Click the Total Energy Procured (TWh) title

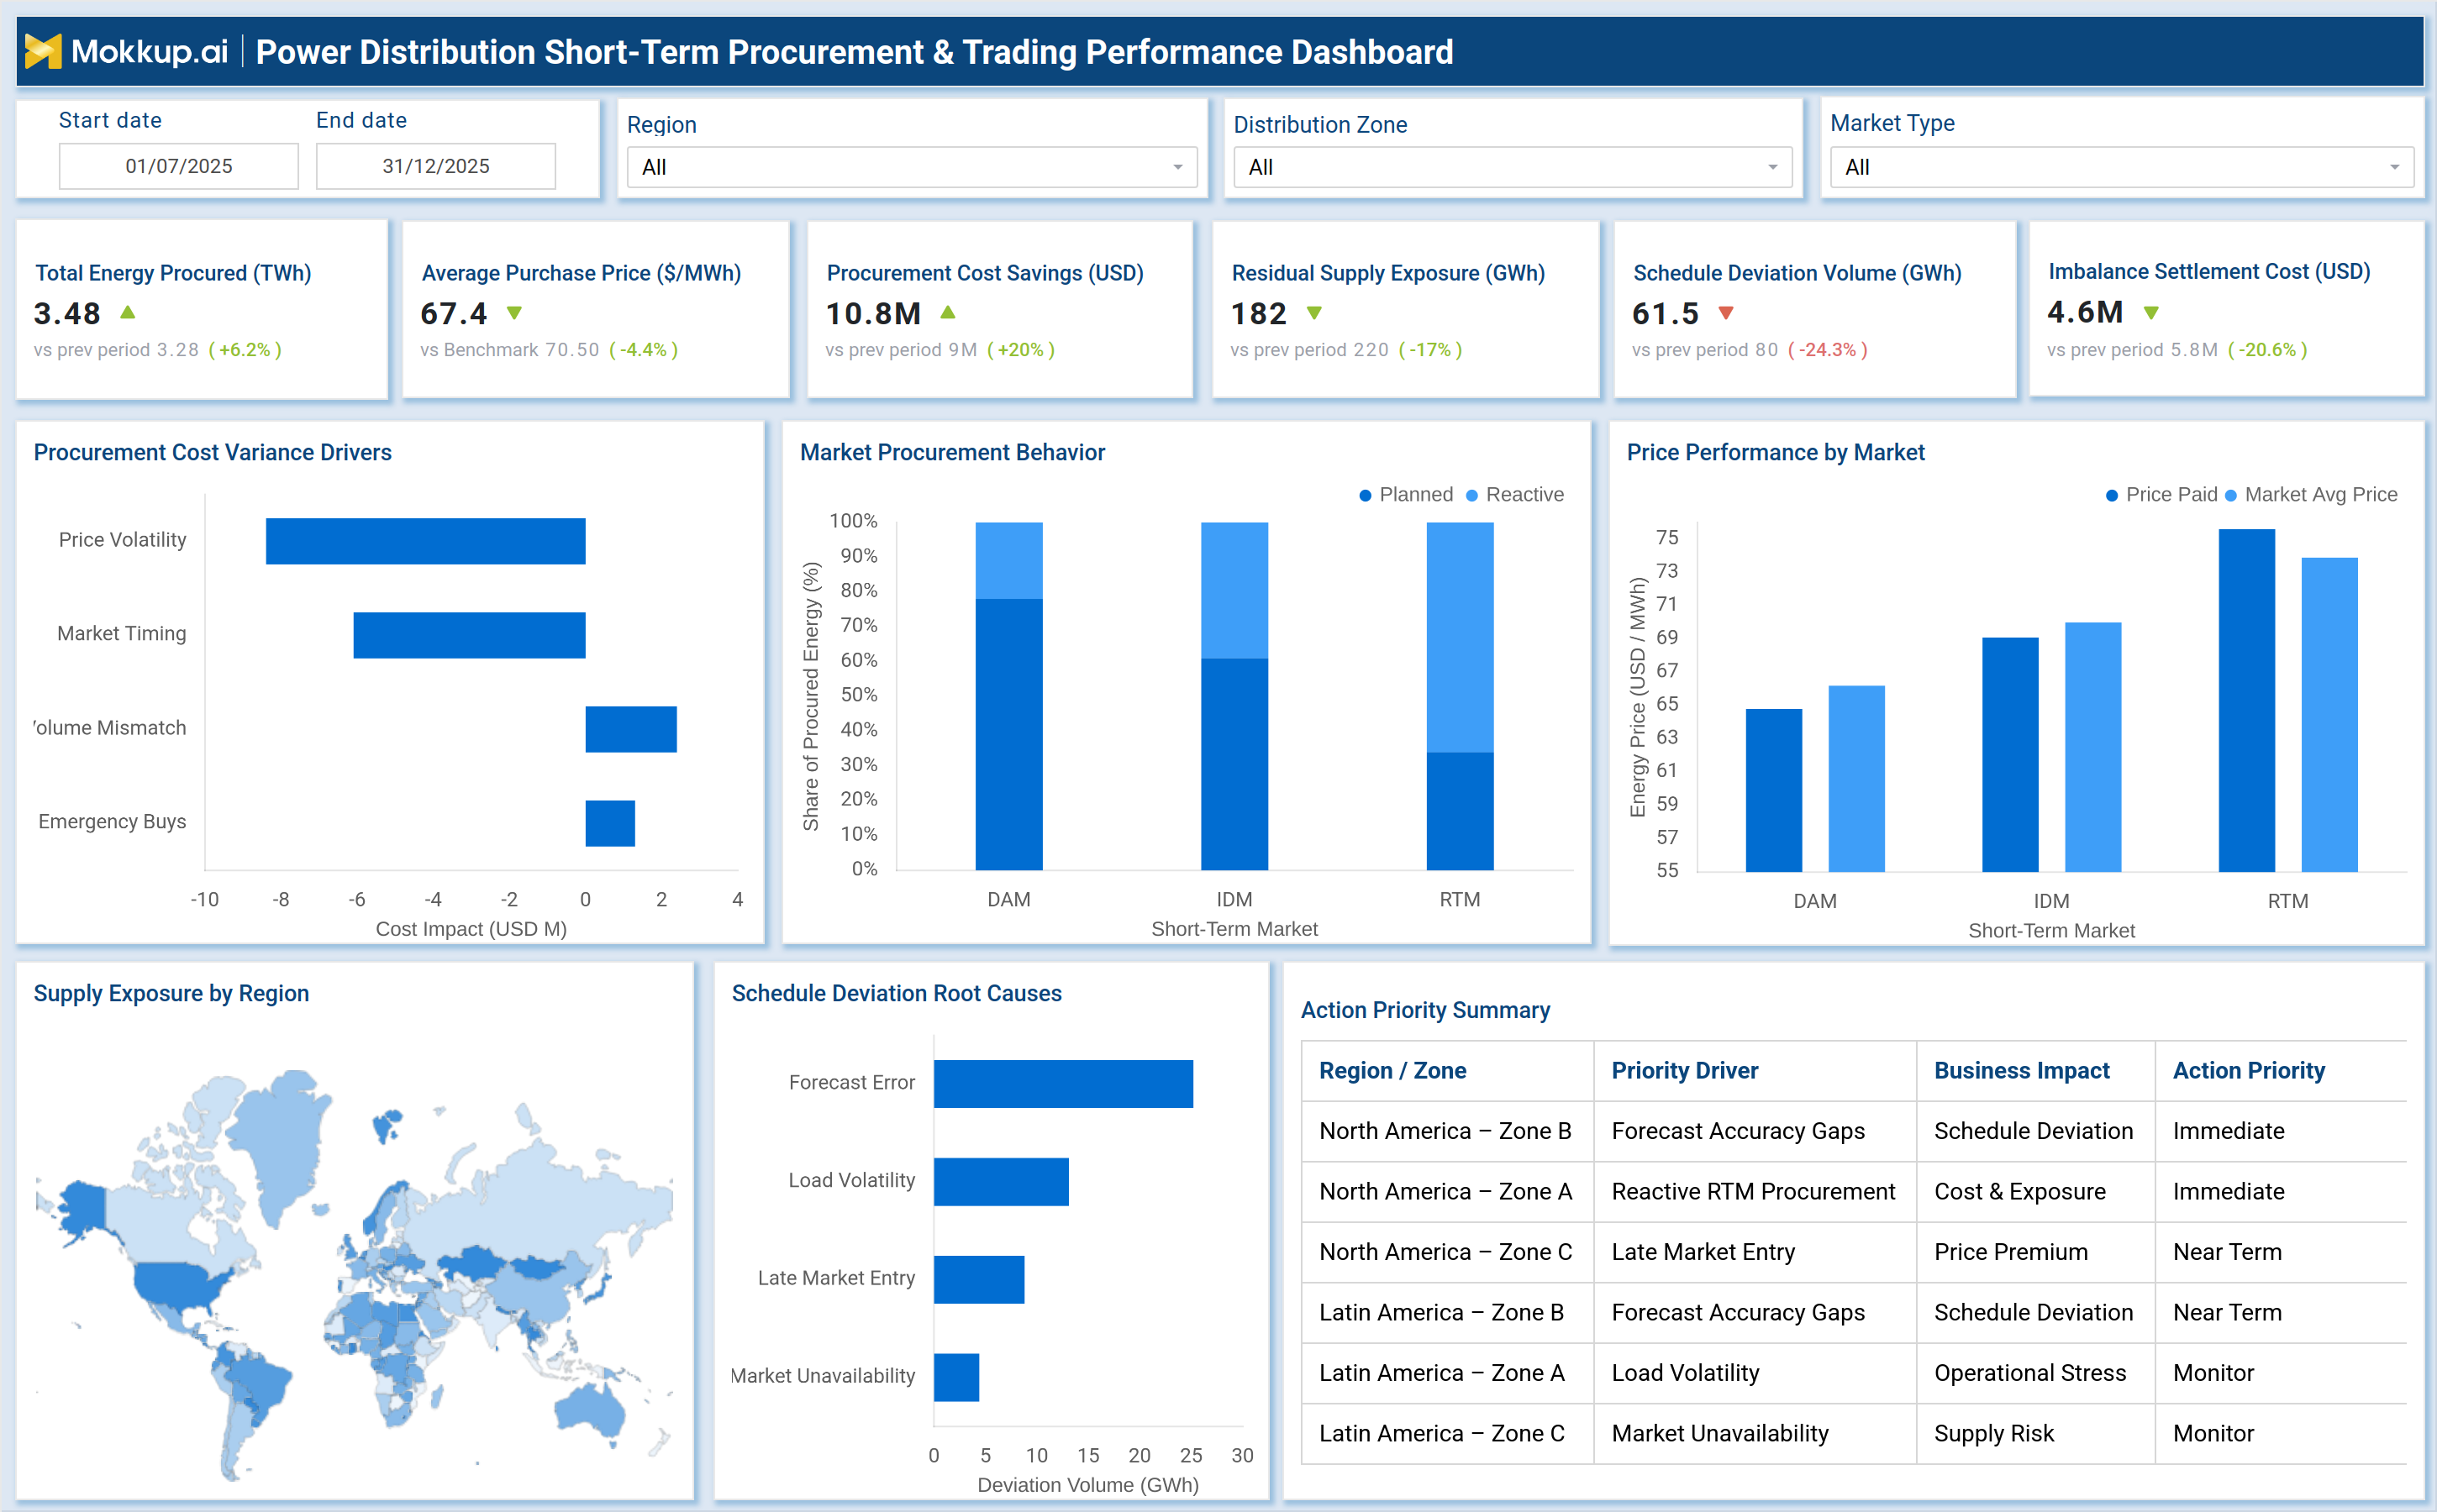(x=173, y=273)
